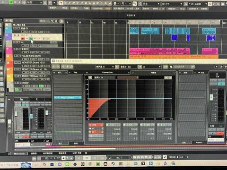The image size is (227, 170).
Task: Switch to the MixConsole lower zone tab
Action: pos(19,153)
